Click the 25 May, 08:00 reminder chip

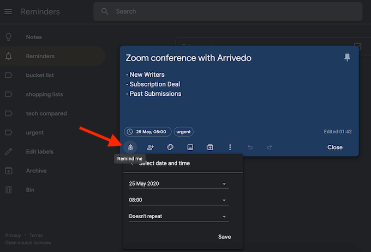(148, 132)
